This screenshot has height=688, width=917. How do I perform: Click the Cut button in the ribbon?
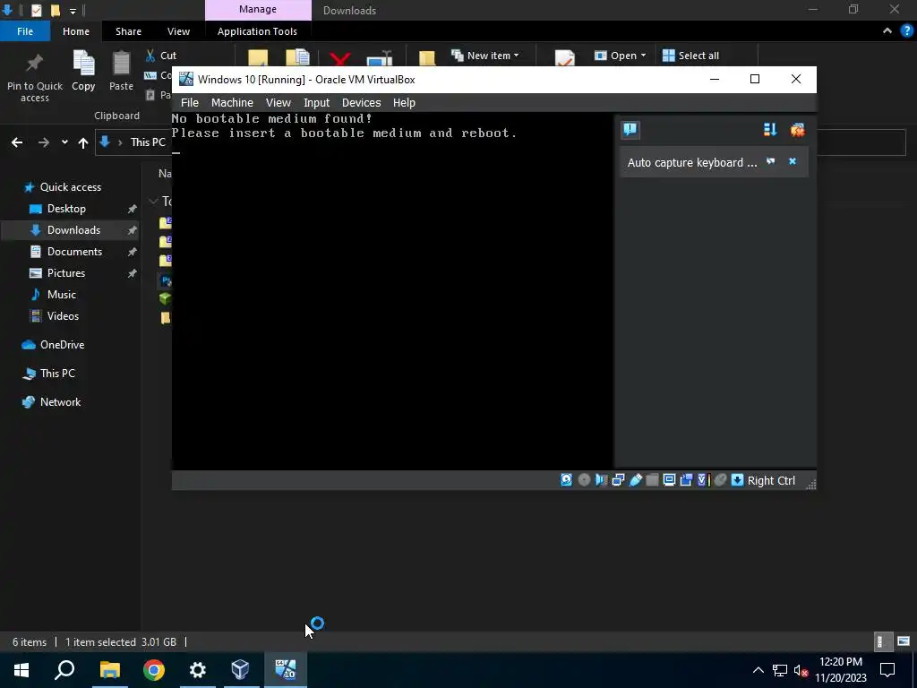coord(161,56)
